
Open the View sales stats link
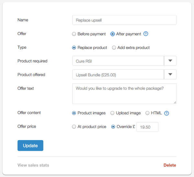tap(33, 165)
